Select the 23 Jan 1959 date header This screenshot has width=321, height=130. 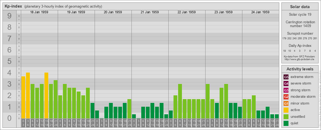(223, 12)
